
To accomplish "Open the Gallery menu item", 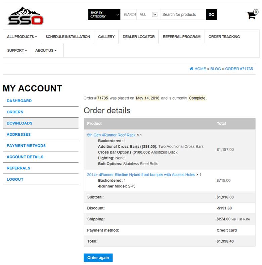I will click(106, 37).
